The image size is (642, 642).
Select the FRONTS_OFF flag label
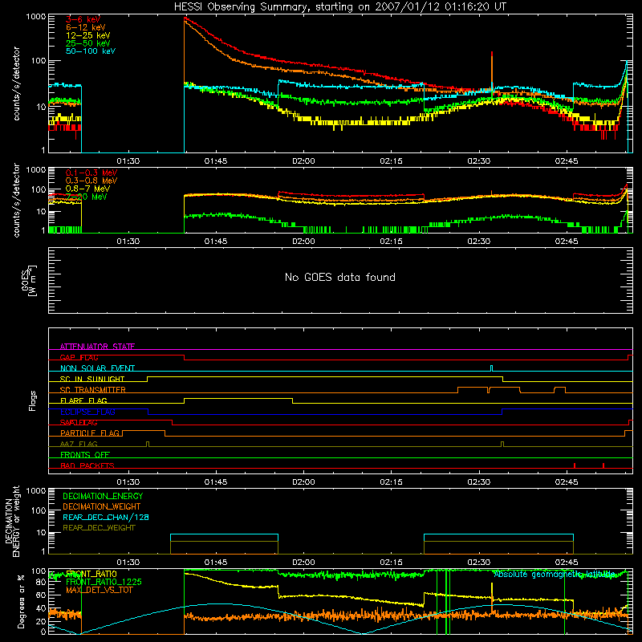click(x=85, y=454)
